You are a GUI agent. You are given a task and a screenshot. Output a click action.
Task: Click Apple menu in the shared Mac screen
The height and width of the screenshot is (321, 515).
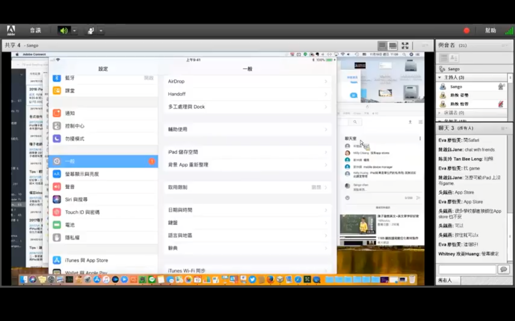point(17,54)
